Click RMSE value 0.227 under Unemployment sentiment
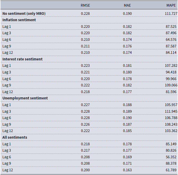 [85, 105]
